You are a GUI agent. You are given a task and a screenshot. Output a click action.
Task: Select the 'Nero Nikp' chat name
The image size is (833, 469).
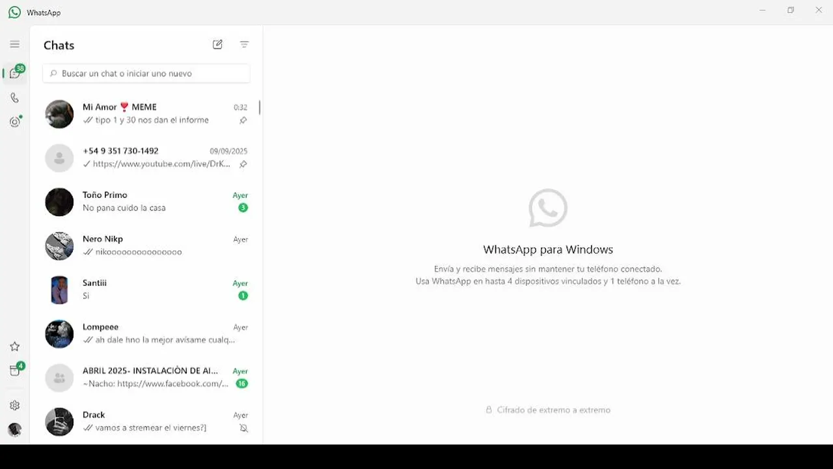click(x=103, y=239)
